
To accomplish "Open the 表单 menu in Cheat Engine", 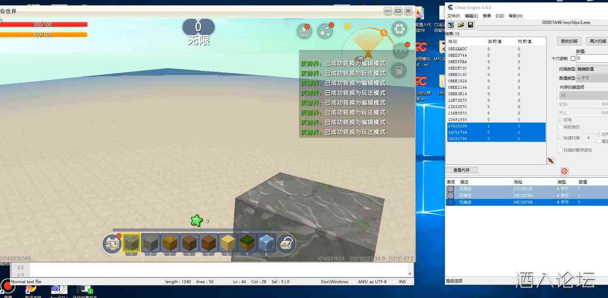I will click(487, 16).
